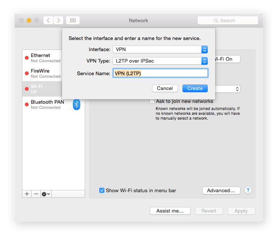Screen dimensions: 278x237
Task: Select FireWire in the services list
Action: coord(42,74)
